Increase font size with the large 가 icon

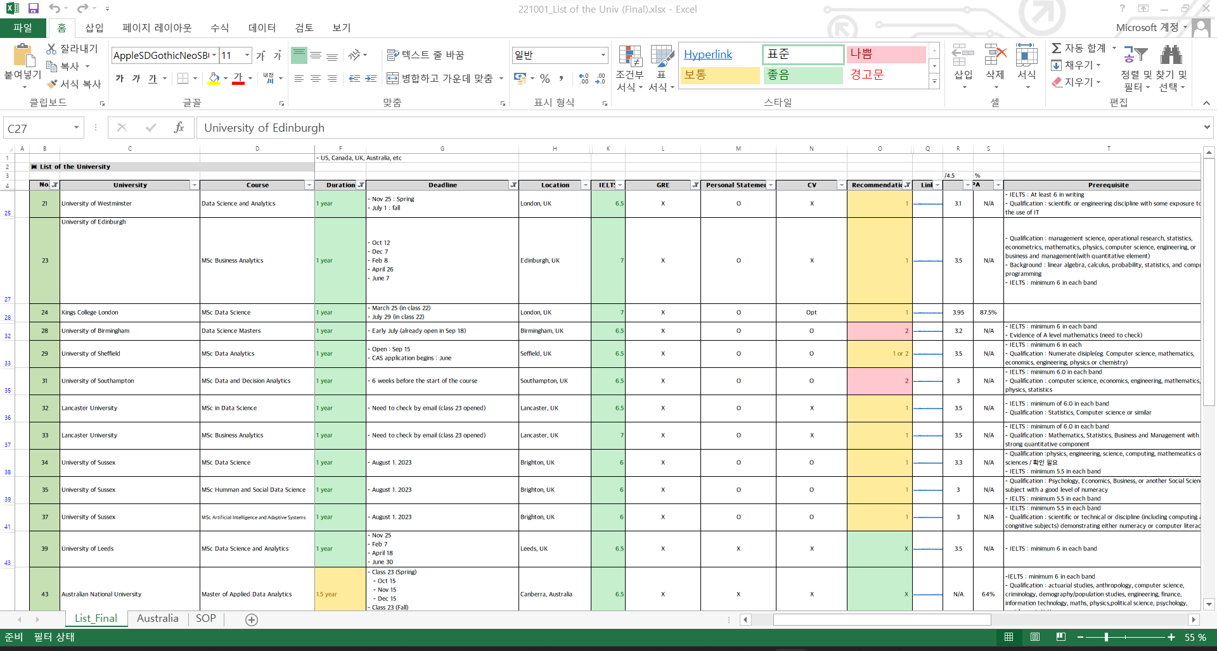coord(261,56)
